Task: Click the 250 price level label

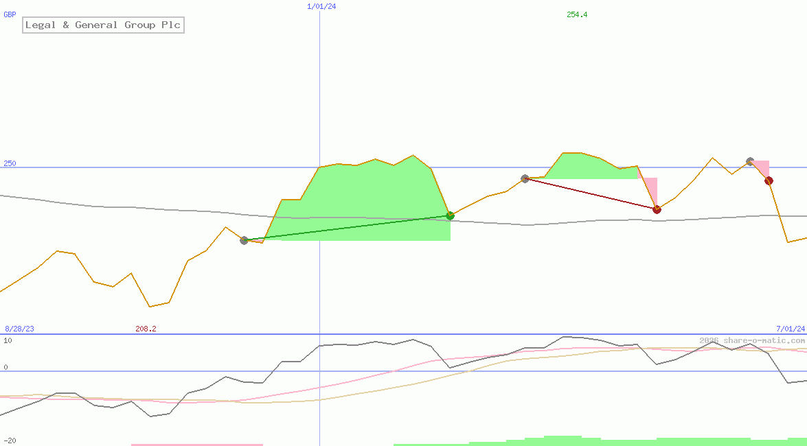Action: click(x=10, y=163)
